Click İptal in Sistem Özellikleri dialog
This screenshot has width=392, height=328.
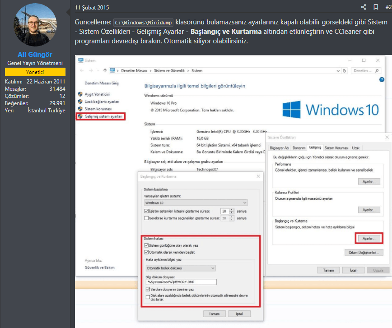tap(353, 270)
